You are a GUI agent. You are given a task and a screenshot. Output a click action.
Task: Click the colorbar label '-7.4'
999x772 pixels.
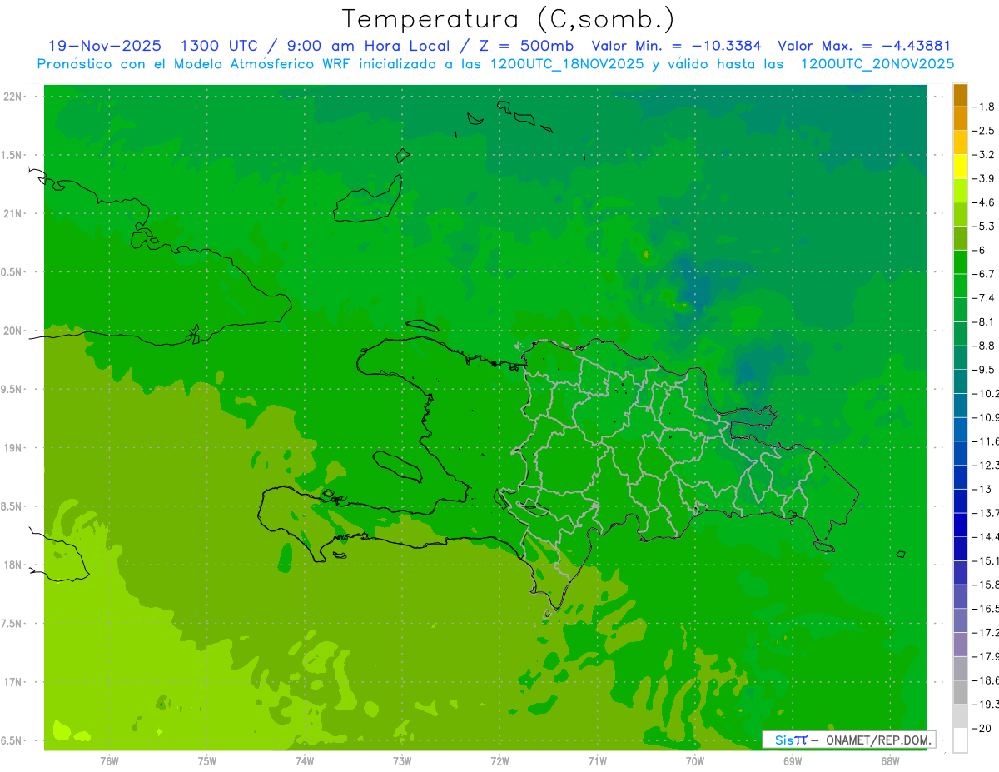983,298
